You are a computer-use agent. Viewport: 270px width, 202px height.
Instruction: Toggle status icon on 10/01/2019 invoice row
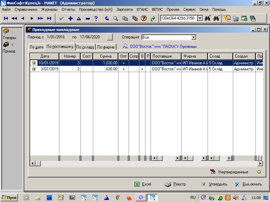coord(34,63)
